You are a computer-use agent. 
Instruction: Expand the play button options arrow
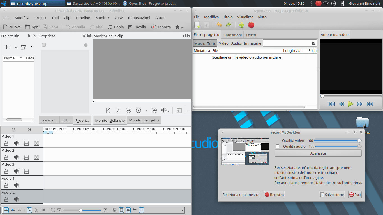point(146,111)
